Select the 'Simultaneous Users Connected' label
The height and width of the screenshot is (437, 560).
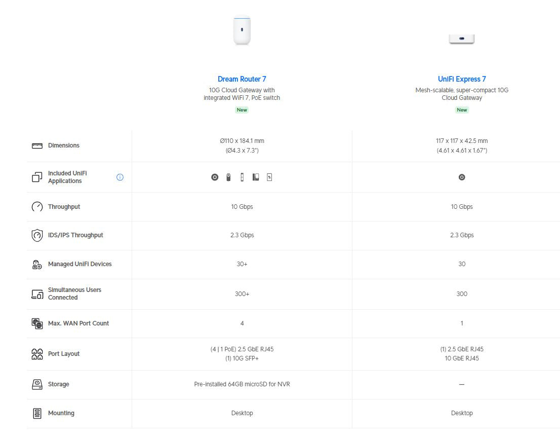(x=74, y=294)
